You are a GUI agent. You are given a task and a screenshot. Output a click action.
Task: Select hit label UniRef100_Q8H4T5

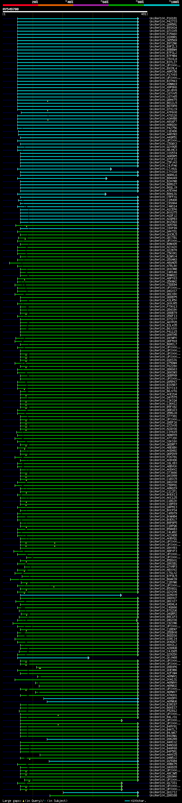(163, 100)
